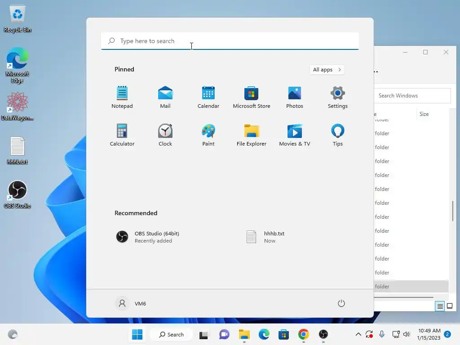Viewport: 460px width, 345px height.
Task: Launch Movies & TV
Action: coord(295,135)
